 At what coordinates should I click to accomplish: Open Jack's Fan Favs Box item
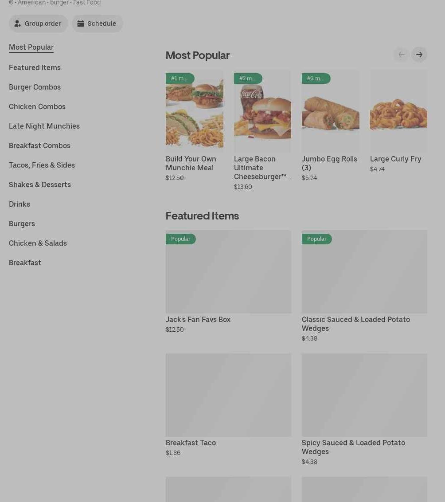click(x=228, y=271)
